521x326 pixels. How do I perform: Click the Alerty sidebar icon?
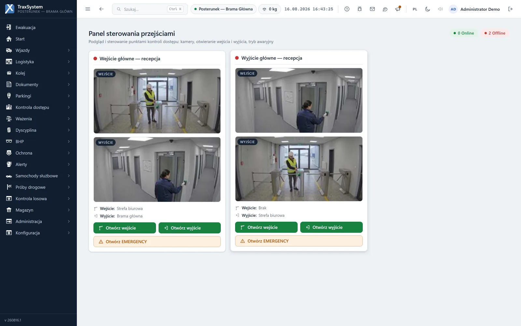(9, 164)
